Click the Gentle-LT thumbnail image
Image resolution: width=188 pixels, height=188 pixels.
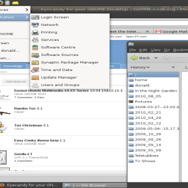point(3,157)
